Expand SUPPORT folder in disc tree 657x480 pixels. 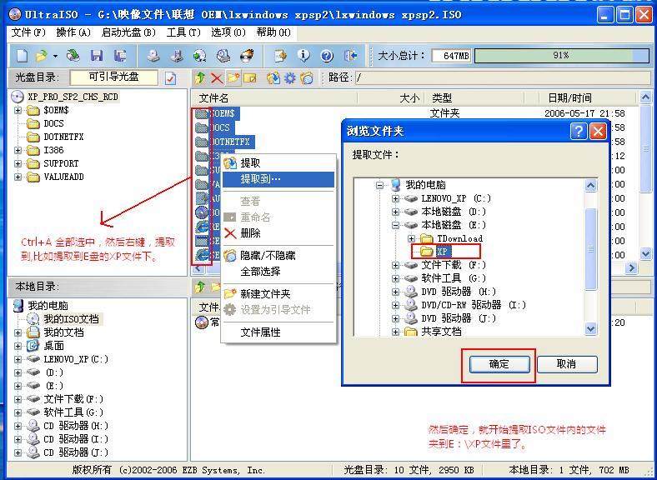click(x=18, y=164)
